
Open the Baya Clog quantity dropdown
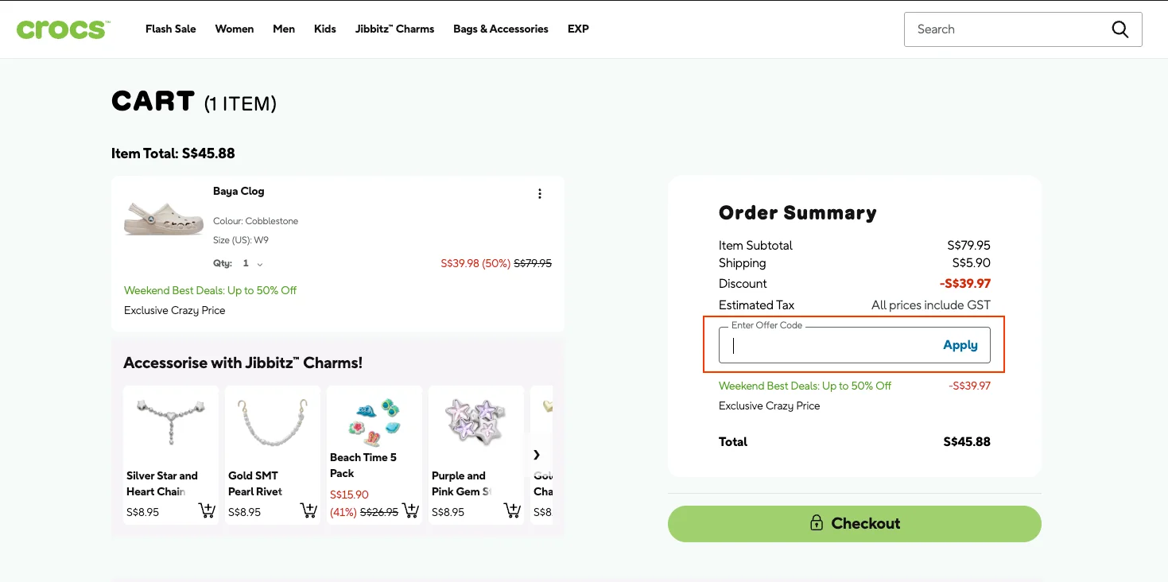click(253, 263)
